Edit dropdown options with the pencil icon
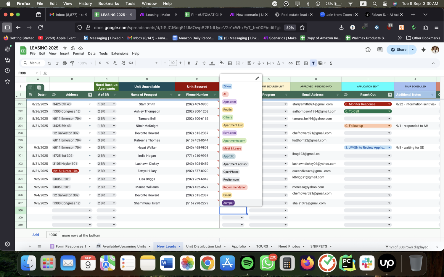The image size is (444, 277). click(x=257, y=78)
